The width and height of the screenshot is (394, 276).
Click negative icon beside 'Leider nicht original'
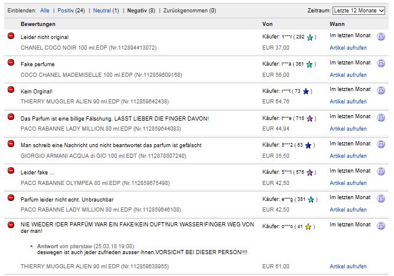coord(11,35)
